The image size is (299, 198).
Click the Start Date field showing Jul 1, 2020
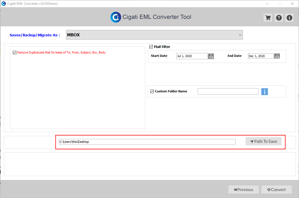tap(192, 56)
